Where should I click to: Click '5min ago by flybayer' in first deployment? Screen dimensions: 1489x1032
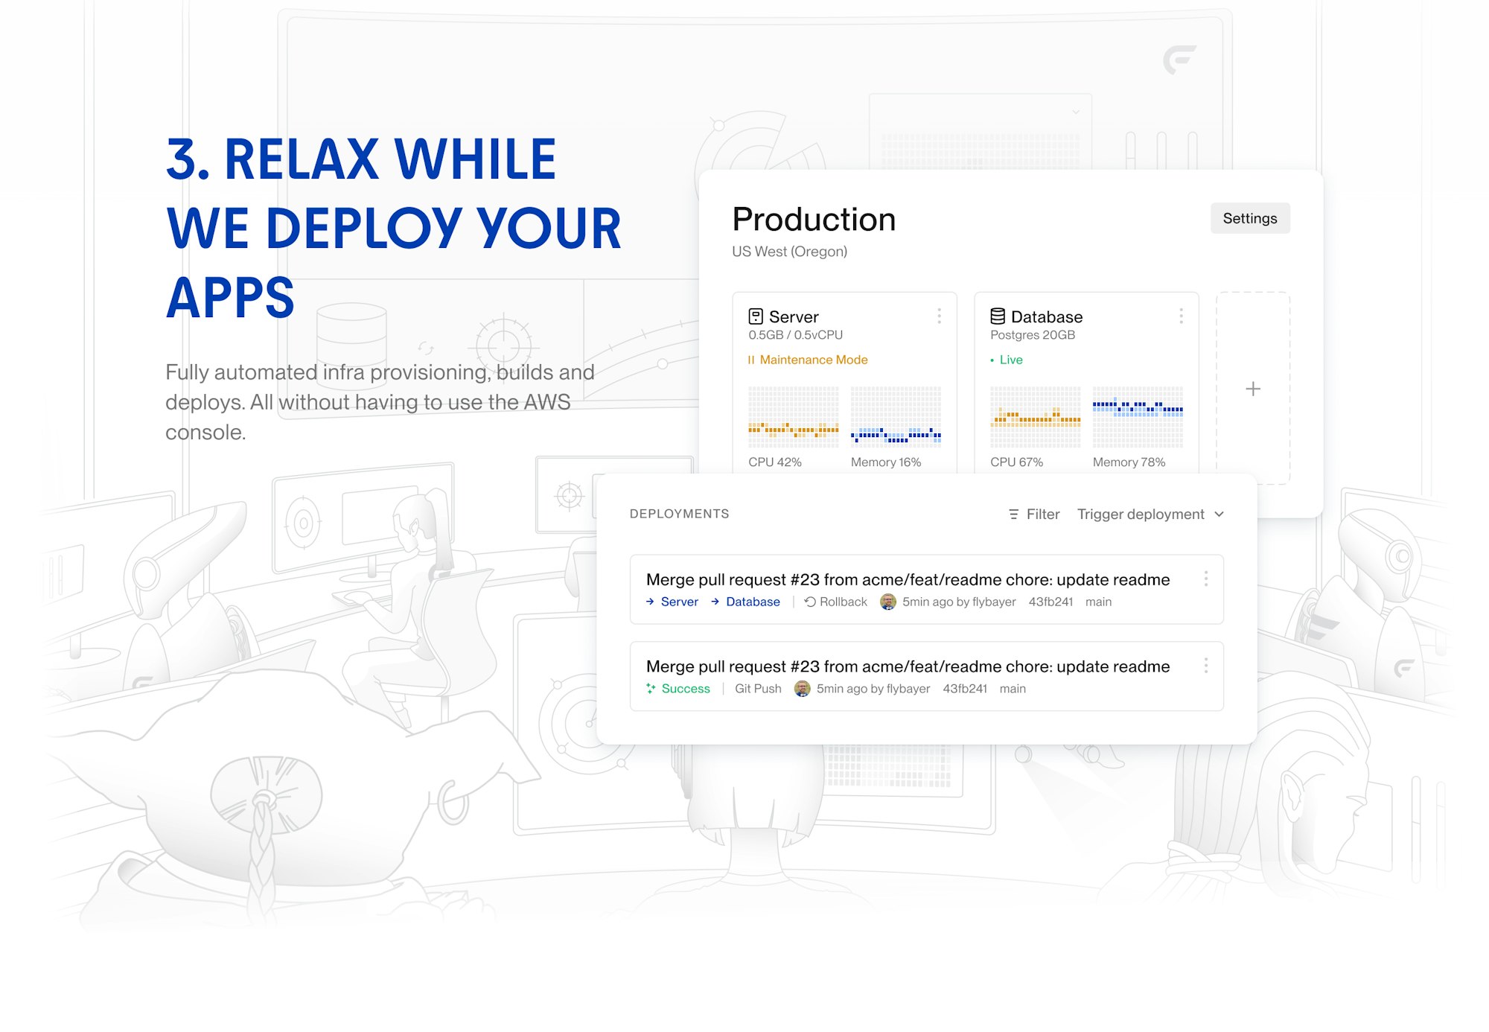point(959,602)
